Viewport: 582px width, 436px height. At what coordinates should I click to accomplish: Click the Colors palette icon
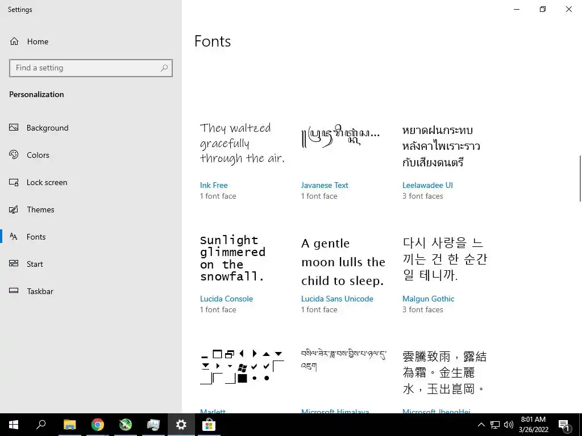(x=14, y=154)
